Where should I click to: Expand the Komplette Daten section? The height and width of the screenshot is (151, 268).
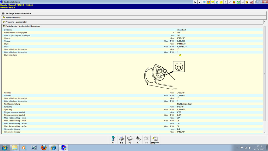[13, 18]
